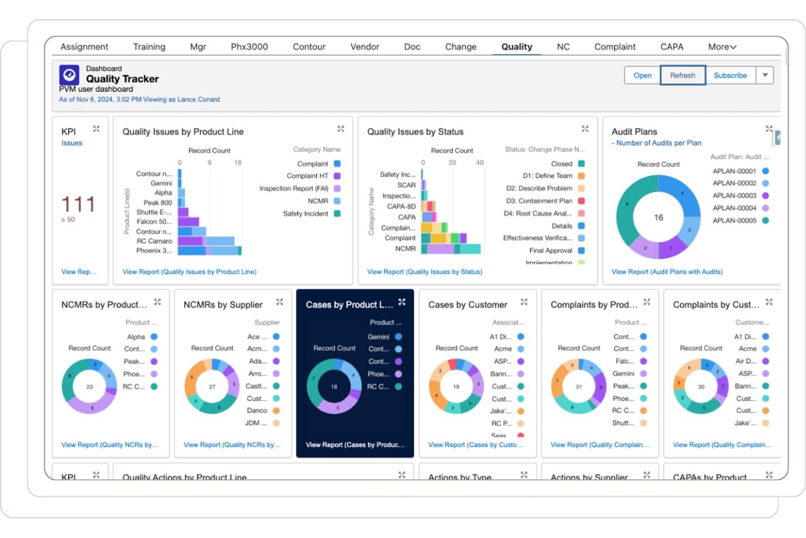Open View Report for Audit Plans with Audits
806x538 pixels.
(x=667, y=271)
